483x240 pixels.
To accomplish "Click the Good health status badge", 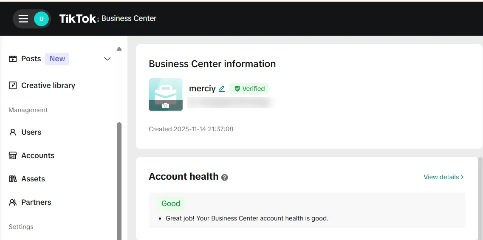I will click(x=171, y=203).
